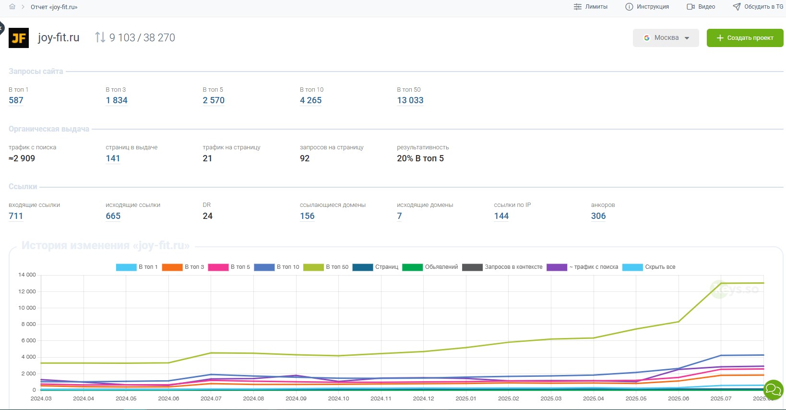Open the Лимиты settings icon
Image resolution: width=786 pixels, height=410 pixels.
coord(577,7)
